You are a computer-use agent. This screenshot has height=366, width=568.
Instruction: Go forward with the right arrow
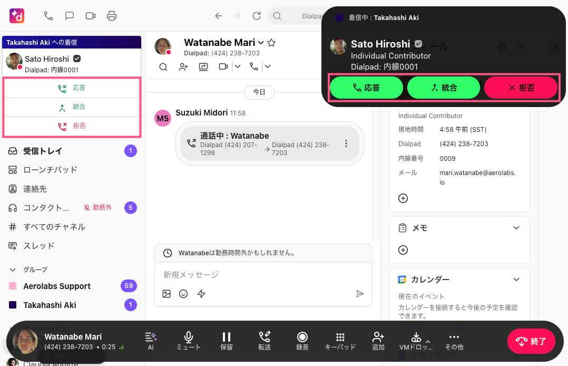pyautogui.click(x=237, y=16)
